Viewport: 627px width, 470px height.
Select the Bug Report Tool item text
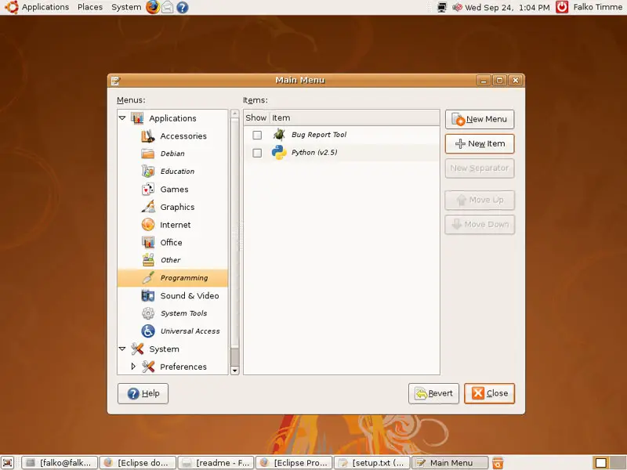click(319, 135)
